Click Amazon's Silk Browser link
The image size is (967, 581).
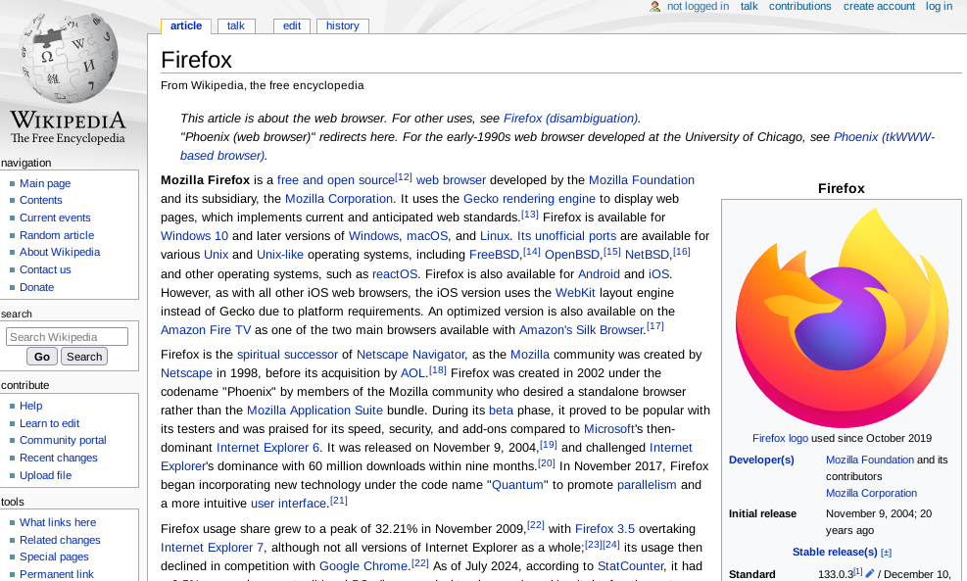(582, 330)
